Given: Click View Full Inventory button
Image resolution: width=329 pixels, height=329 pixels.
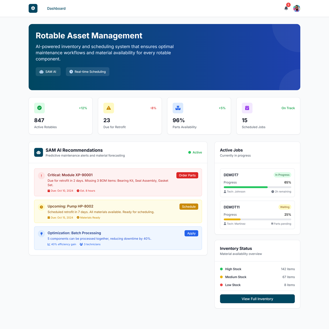Looking at the screenshot, I should [257, 299].
